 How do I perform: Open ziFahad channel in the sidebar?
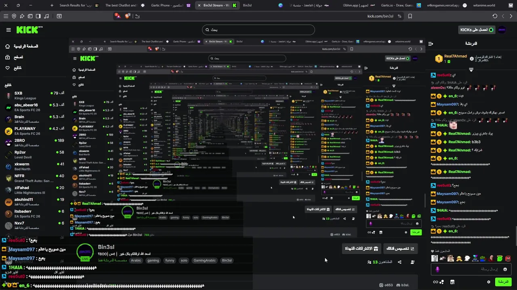pyautogui.click(x=34, y=190)
